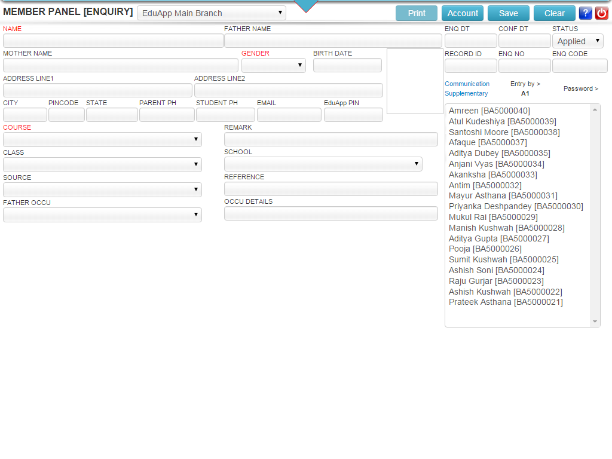612x459 pixels.
Task: Click the STUDENT PH field
Action: [225, 115]
